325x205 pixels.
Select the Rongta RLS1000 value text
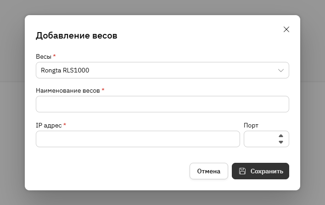[65, 71]
